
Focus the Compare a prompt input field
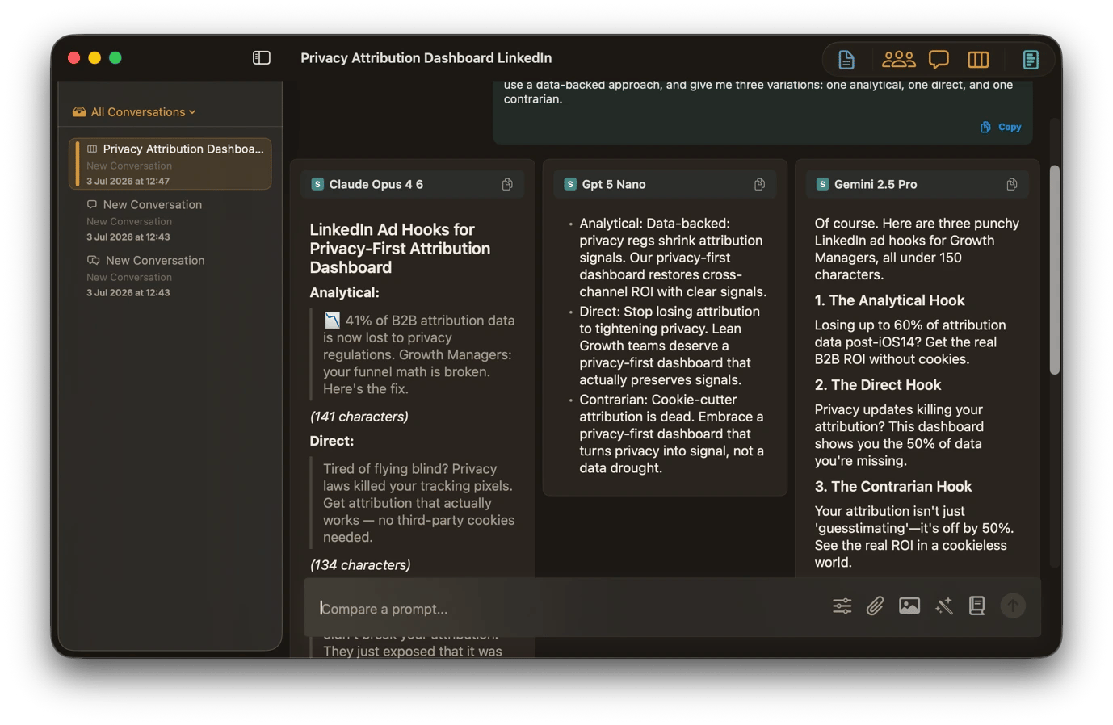565,608
